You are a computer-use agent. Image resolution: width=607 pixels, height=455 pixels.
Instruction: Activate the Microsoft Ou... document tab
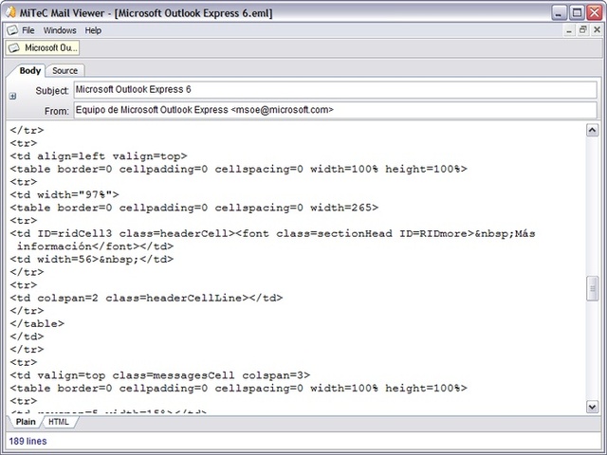43,48
